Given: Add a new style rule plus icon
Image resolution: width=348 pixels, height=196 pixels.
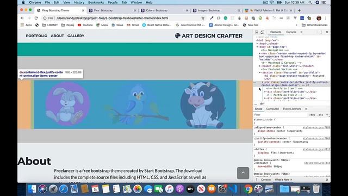Looking at the screenshot, I should [327, 115].
